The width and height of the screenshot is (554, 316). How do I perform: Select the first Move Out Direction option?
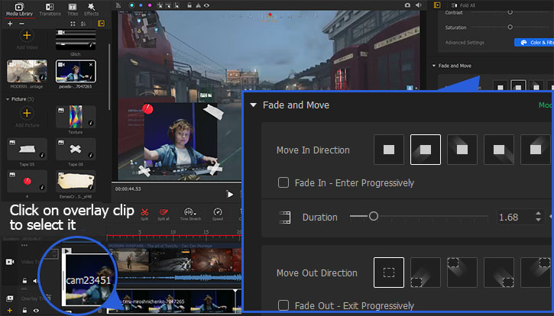pos(389,272)
